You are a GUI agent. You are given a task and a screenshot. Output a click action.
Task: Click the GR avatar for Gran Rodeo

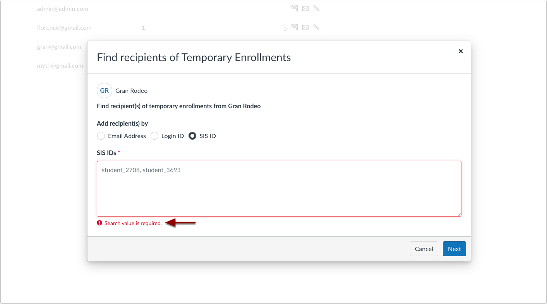click(x=105, y=91)
